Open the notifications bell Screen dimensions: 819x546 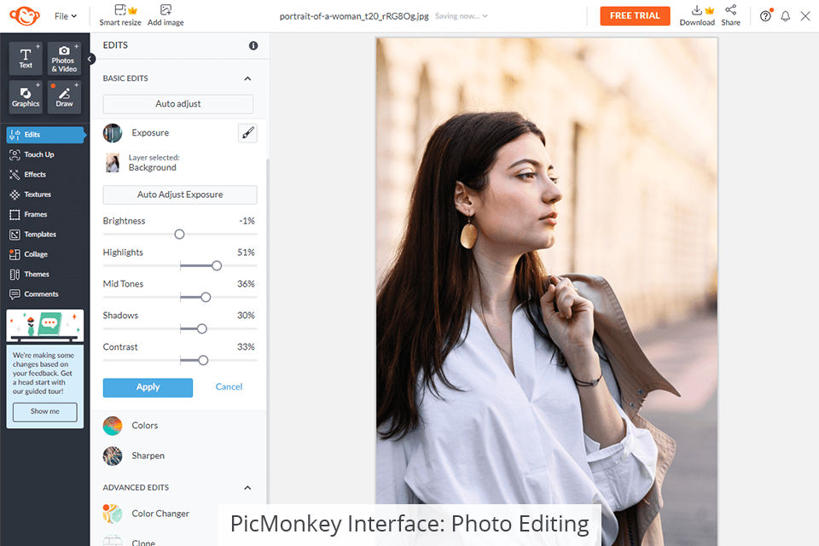785,15
